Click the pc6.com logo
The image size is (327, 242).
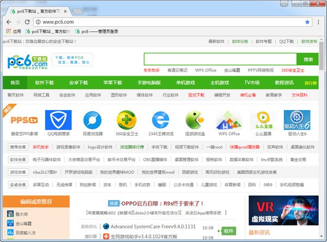pos(27,62)
